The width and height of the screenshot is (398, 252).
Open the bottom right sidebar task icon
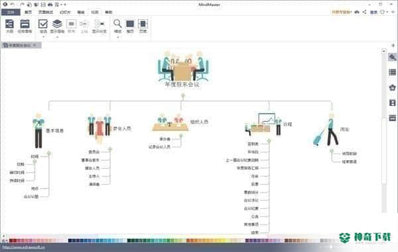tap(392, 118)
